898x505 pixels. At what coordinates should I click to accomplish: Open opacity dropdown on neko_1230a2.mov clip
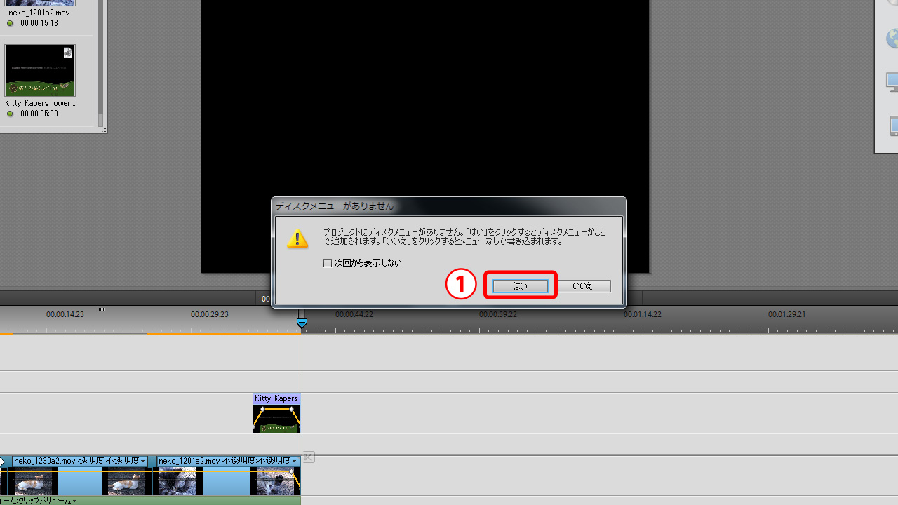click(143, 461)
